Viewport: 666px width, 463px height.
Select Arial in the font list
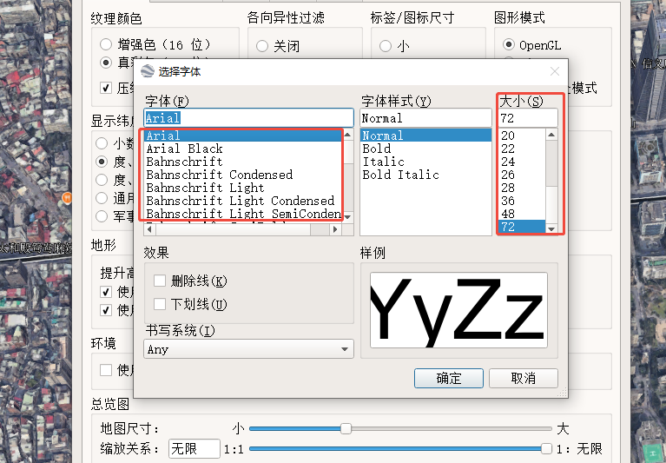point(243,136)
